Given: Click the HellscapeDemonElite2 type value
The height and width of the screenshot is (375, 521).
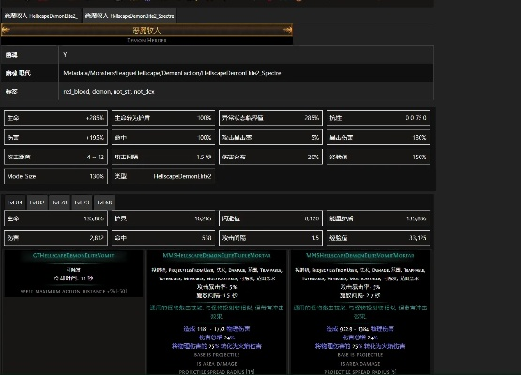Looking at the screenshot, I should [x=182, y=176].
